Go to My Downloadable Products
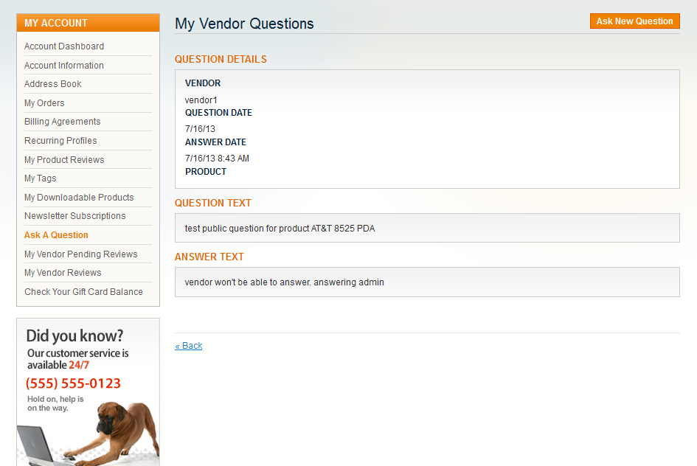 pyautogui.click(x=79, y=198)
